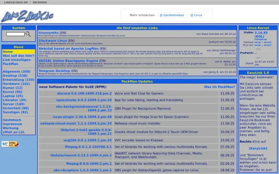
Task: Click the magnifying glass search icon
Action: point(28,34)
